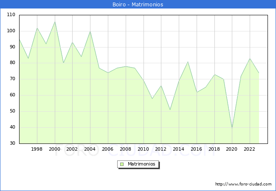The width and height of the screenshot is (276, 191).
Task: Select the 2020 lowest data point
Action: [232, 128]
